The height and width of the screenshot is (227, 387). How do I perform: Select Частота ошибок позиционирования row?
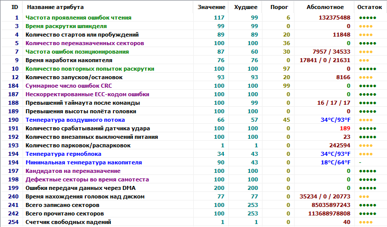(x=194, y=52)
